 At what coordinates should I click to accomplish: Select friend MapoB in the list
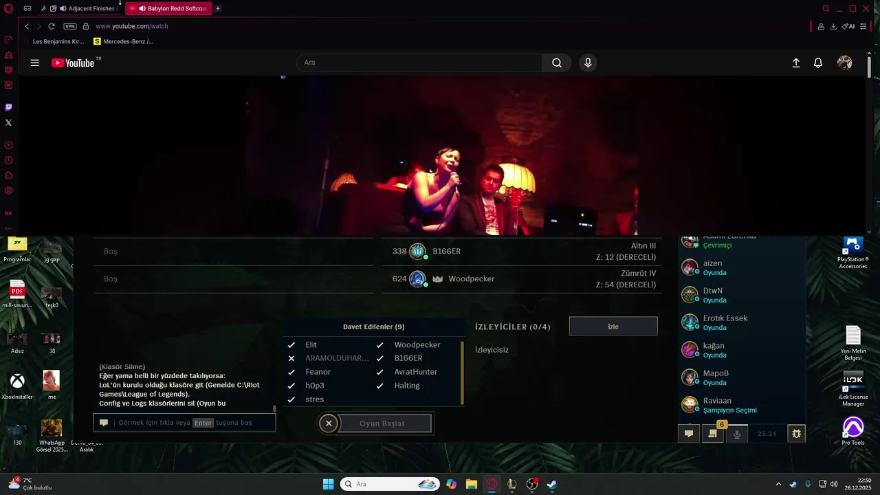(x=741, y=377)
